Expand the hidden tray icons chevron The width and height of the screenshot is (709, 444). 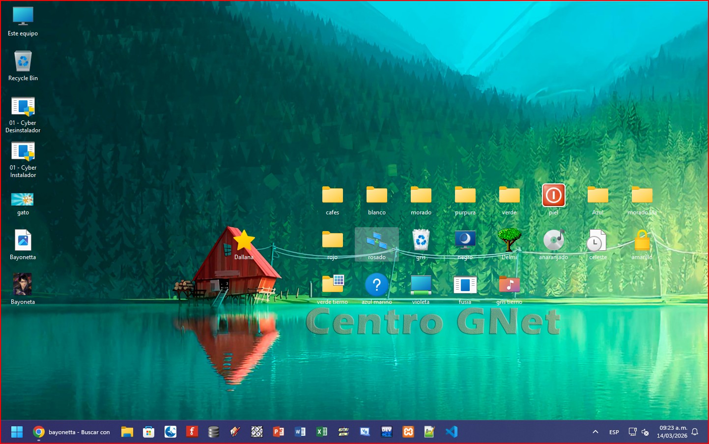pos(596,432)
